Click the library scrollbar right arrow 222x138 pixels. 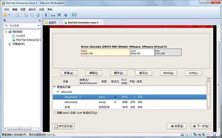(39, 128)
